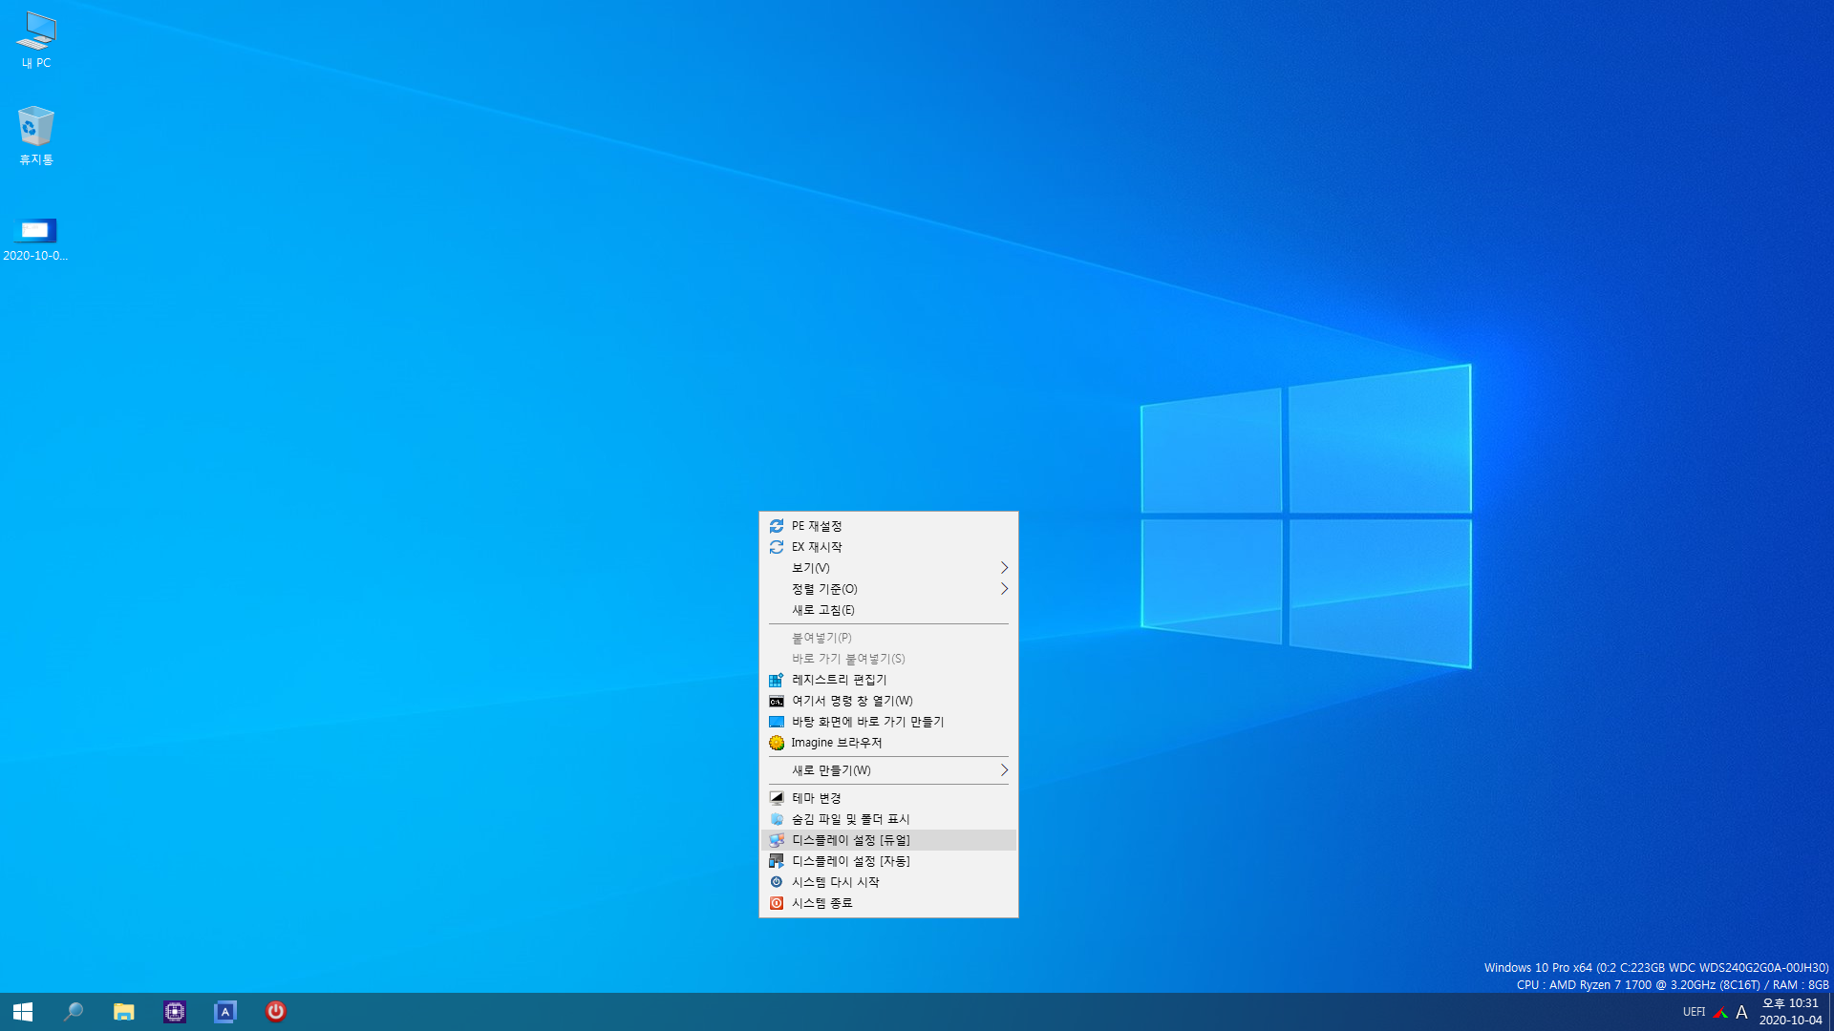Select 바탕 화면에 바로 가기 만들기
1834x1031 pixels.
click(888, 722)
